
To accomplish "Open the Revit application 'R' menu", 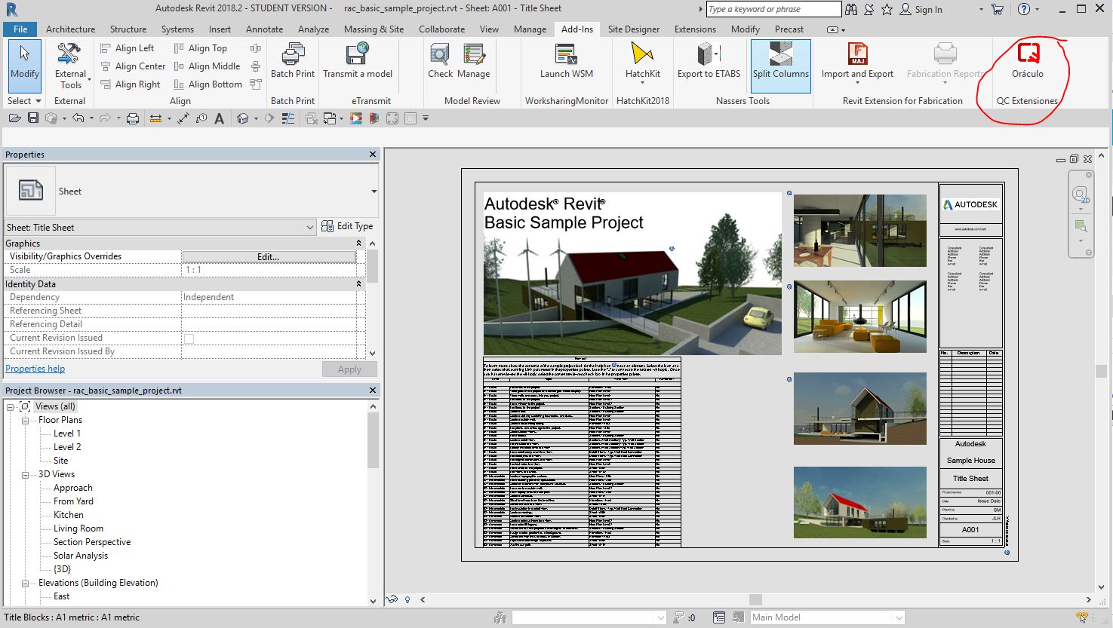I will (x=11, y=9).
